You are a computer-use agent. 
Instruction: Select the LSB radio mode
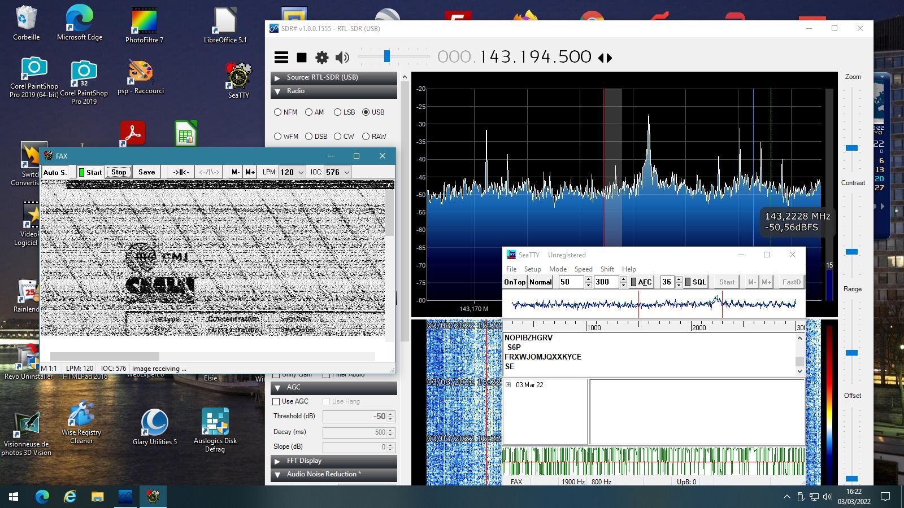[344, 112]
